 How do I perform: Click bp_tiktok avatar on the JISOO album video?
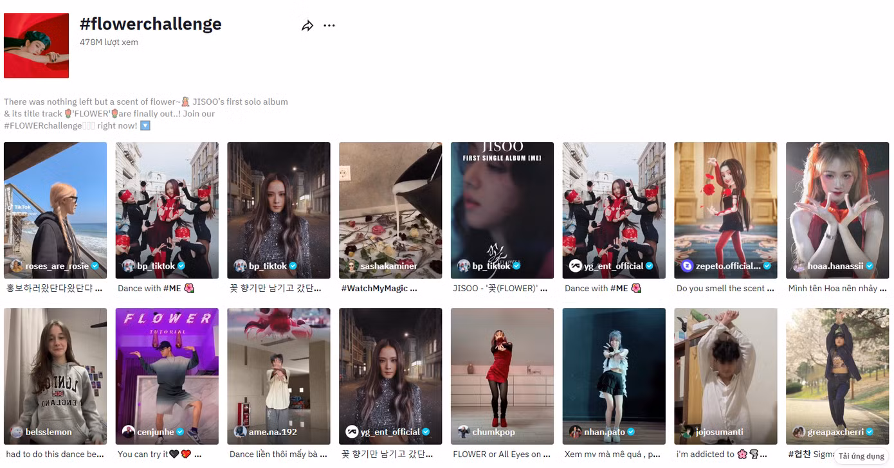464,266
